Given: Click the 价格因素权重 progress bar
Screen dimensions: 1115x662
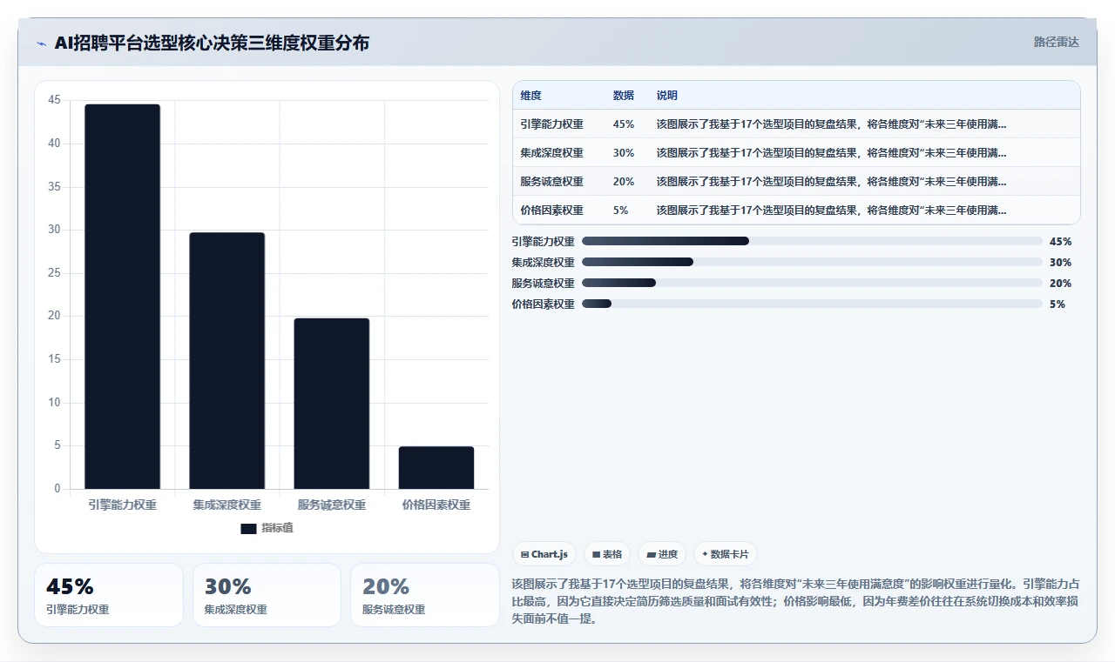Looking at the screenshot, I should (812, 304).
